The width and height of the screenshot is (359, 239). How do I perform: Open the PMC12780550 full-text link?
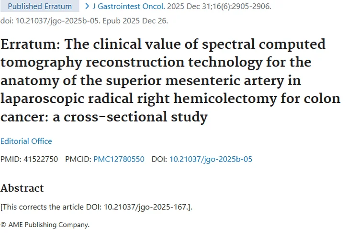119,159
